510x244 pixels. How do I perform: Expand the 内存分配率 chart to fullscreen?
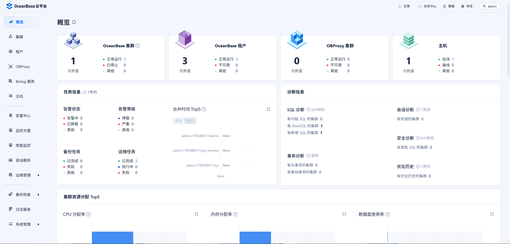tap(344, 214)
